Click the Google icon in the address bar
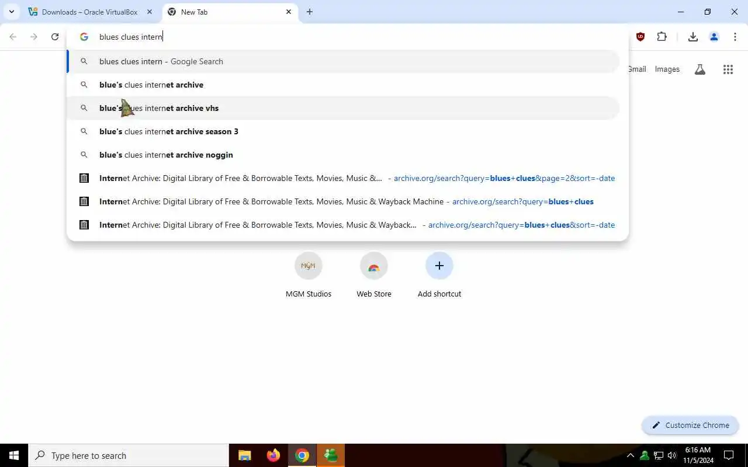The image size is (748, 467). pyautogui.click(x=84, y=37)
